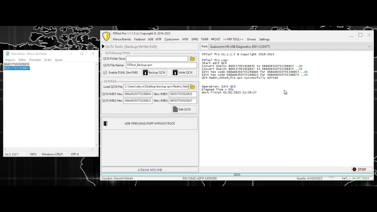
Task: Click Notepad horizontal scrollbar right arrow
Action: pos(92,149)
